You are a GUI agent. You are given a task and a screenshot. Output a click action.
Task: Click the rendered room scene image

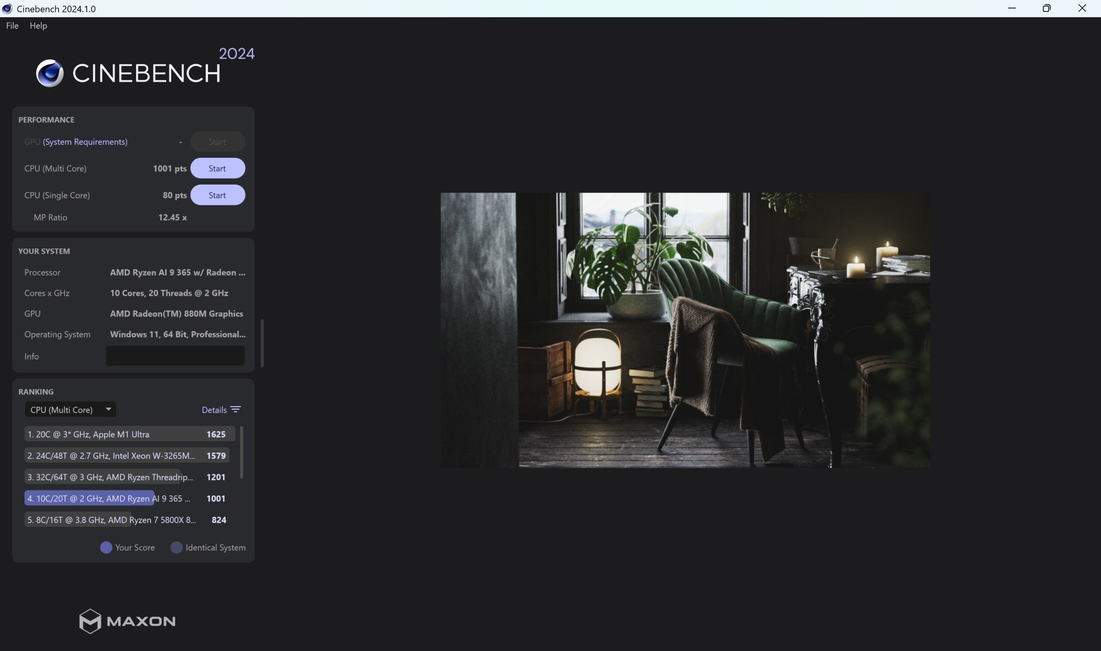[x=685, y=330]
